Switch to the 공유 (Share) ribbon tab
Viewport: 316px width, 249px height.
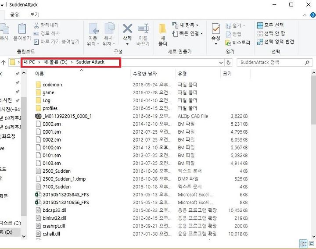14,14
